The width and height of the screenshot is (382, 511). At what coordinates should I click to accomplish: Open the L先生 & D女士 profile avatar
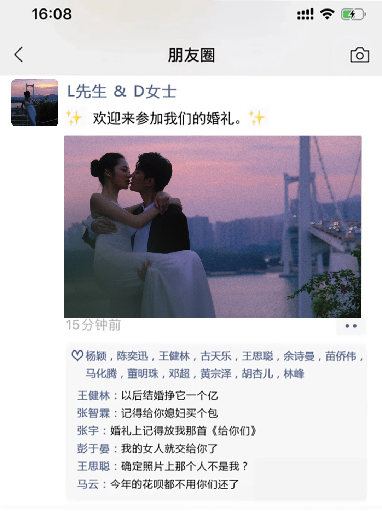click(x=35, y=103)
